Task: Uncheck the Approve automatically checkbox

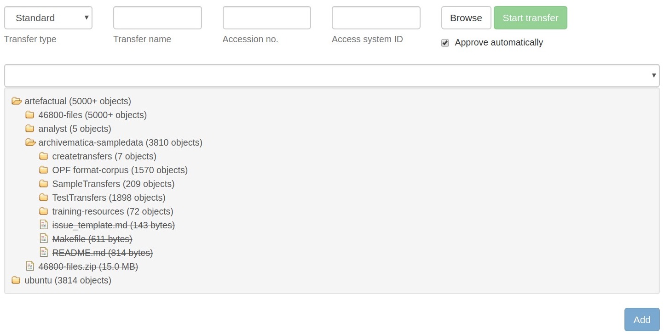Action: click(445, 42)
